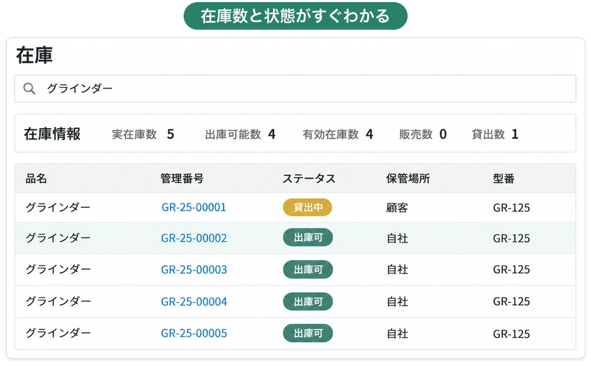The width and height of the screenshot is (591, 366).
Task: Select GR-125 model in GR-25-00001 row
Action: pyautogui.click(x=511, y=207)
